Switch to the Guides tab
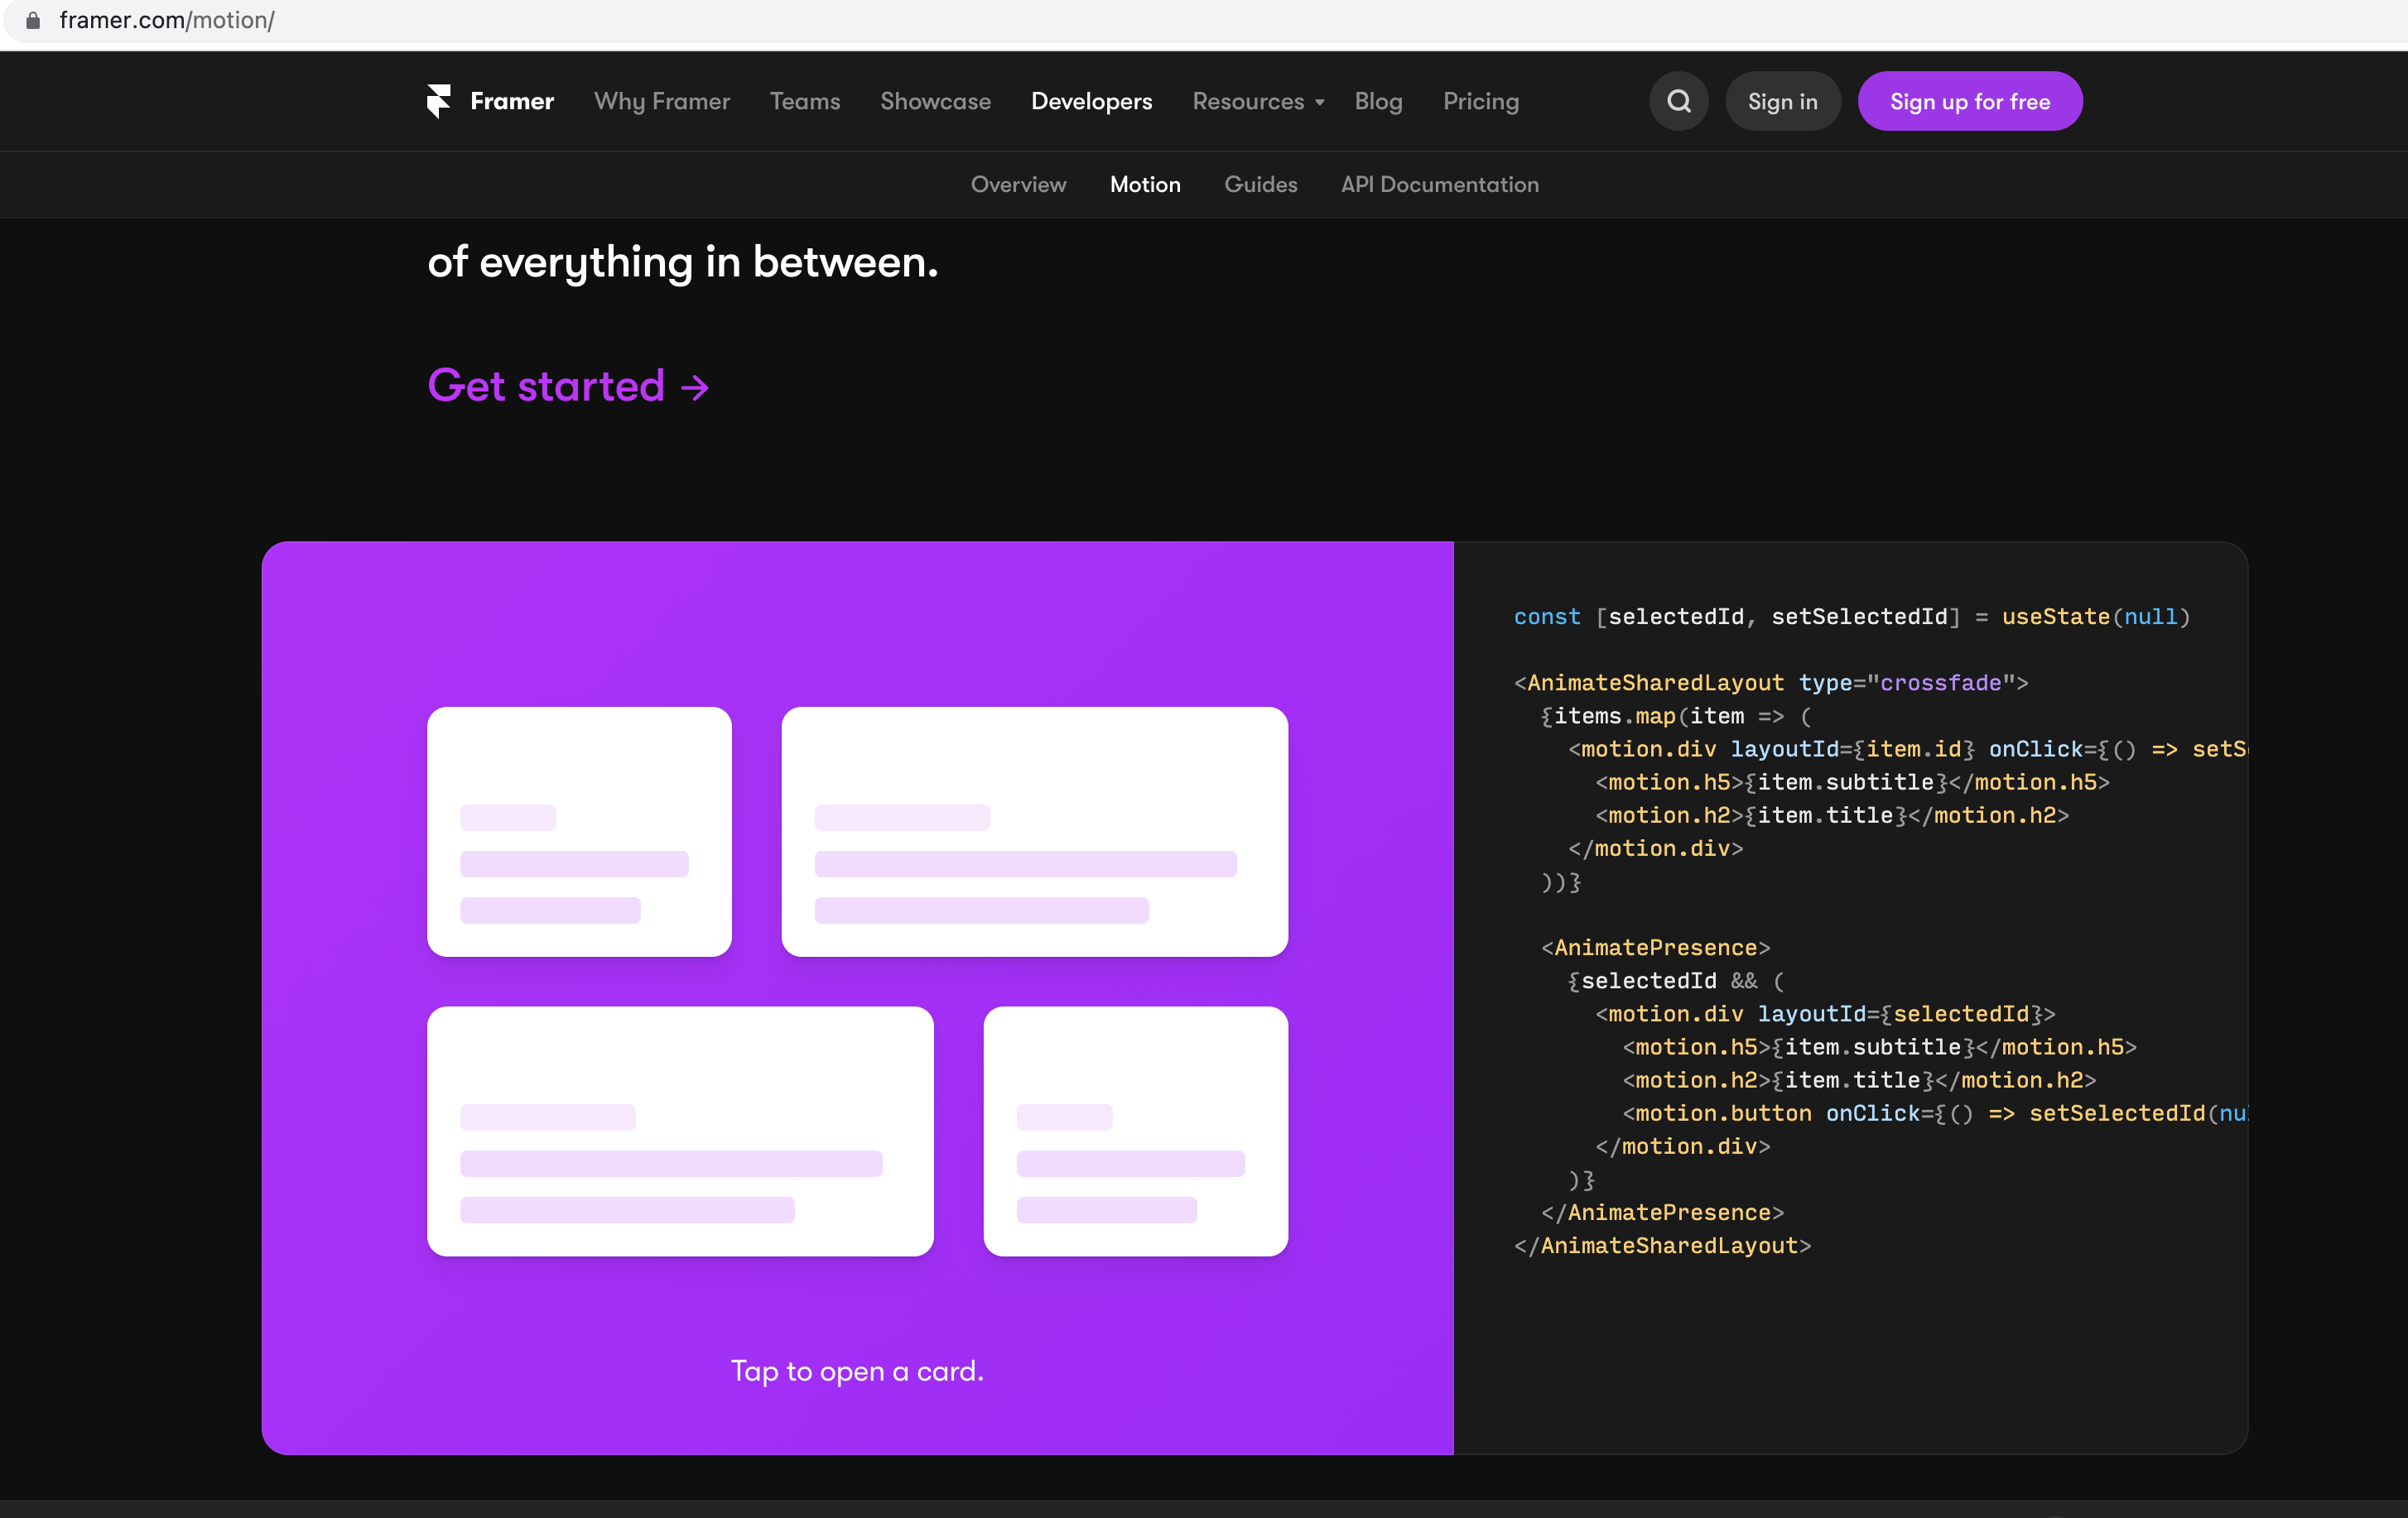Screen dimensions: 2408x1518 pos(1261,185)
